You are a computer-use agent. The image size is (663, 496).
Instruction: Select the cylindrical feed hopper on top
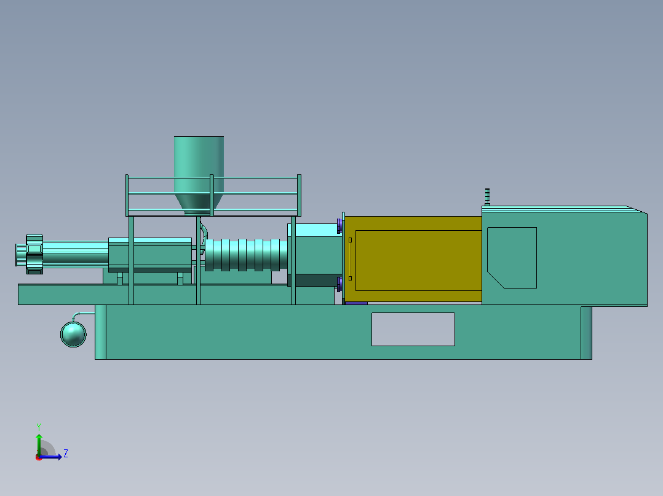click(199, 174)
